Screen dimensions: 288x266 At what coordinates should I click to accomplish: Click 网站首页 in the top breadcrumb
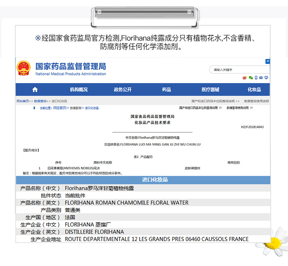point(23,101)
